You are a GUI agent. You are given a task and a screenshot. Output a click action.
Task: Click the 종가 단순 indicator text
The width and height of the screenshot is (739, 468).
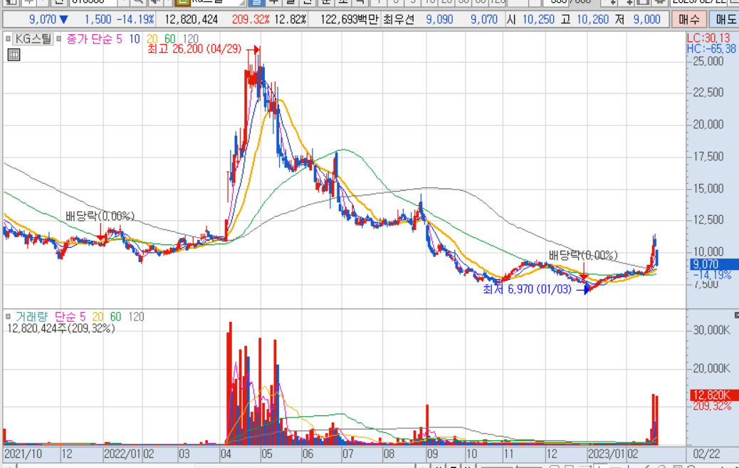tap(90, 38)
